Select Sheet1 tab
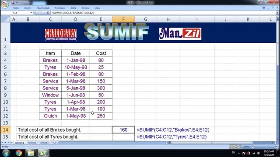280x157 pixels. coord(20,143)
